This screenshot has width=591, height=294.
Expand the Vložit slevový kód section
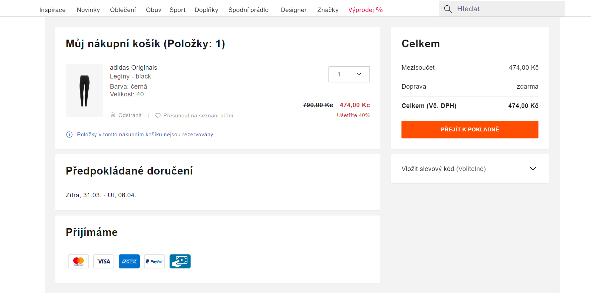[532, 169]
